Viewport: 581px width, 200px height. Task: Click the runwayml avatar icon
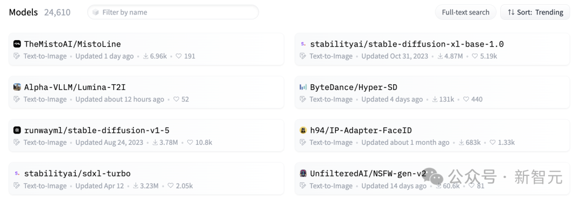17,130
